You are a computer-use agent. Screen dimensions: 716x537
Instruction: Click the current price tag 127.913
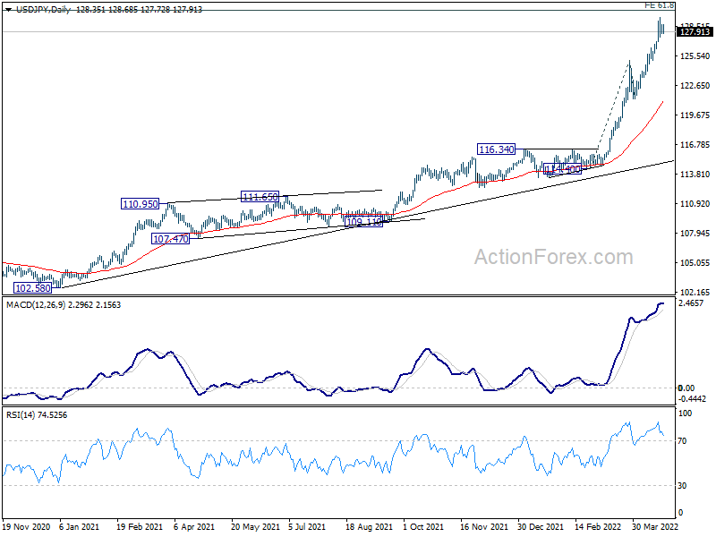click(x=695, y=32)
